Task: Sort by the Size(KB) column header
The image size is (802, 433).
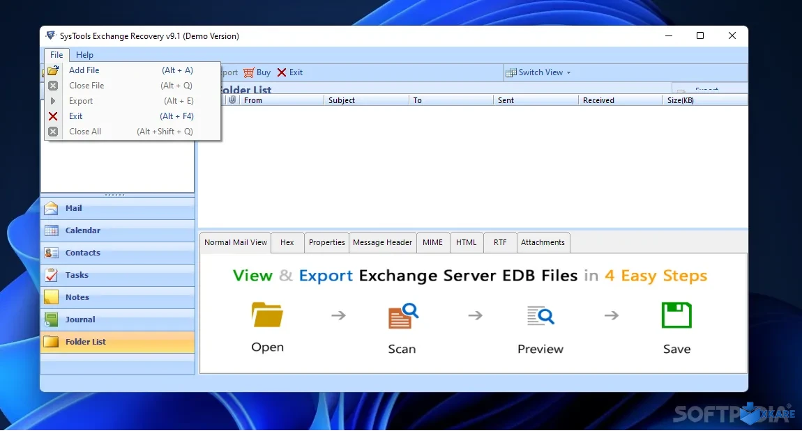Action: [x=705, y=100]
